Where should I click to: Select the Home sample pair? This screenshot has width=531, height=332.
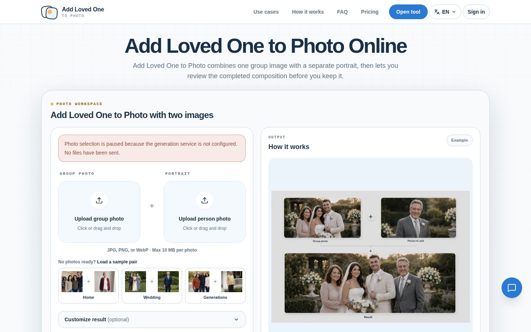point(88,286)
